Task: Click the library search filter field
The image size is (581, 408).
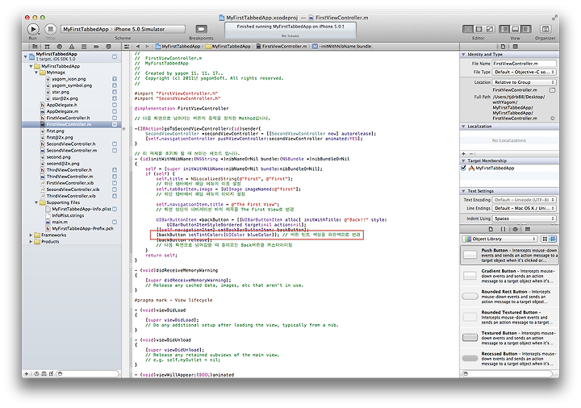Action: 509,373
